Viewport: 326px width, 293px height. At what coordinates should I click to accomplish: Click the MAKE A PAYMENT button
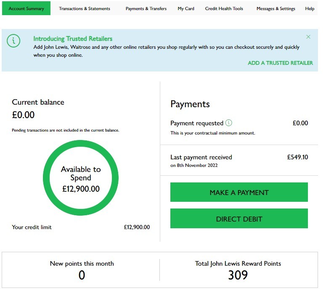coord(239,192)
